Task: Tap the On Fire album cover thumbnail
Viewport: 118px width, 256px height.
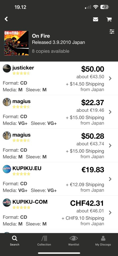Action: pos(16,43)
